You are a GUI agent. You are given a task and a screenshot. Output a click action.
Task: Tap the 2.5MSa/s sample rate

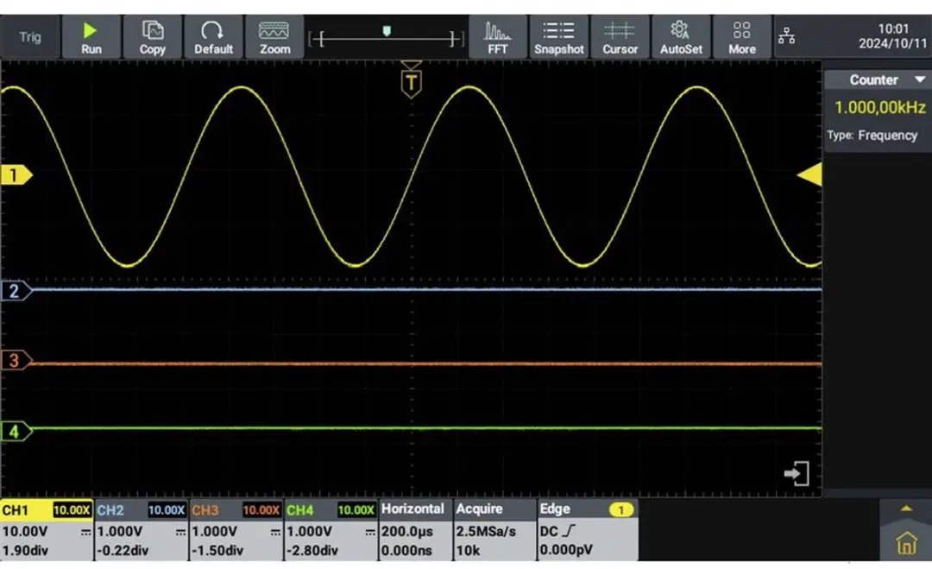click(x=486, y=531)
